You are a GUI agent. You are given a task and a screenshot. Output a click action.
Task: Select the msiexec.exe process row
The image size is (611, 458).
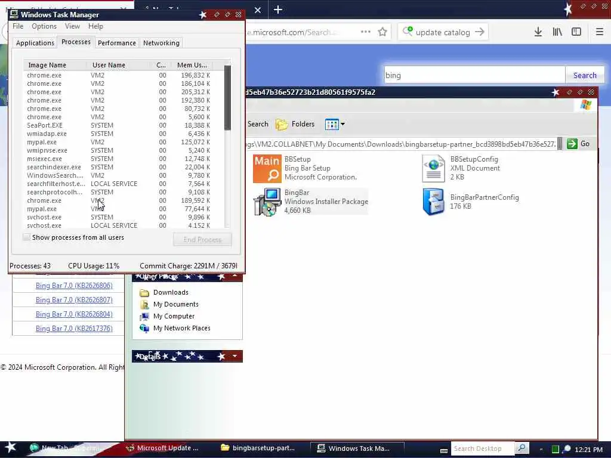point(124,159)
